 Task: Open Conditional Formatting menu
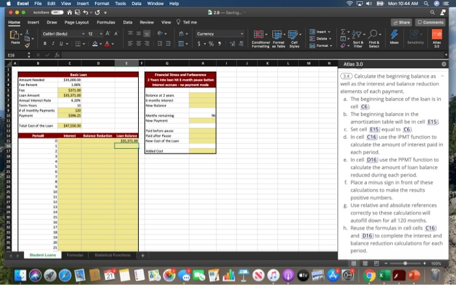260,38
